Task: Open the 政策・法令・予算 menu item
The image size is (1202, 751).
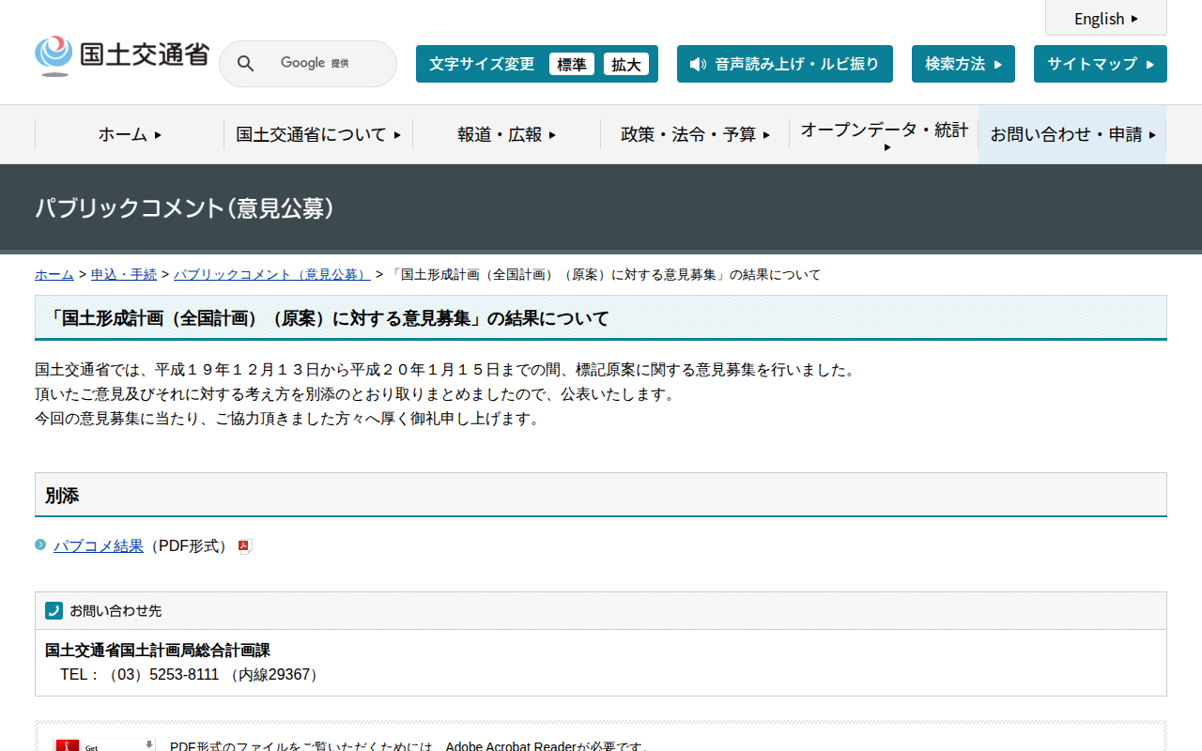Action: (693, 134)
